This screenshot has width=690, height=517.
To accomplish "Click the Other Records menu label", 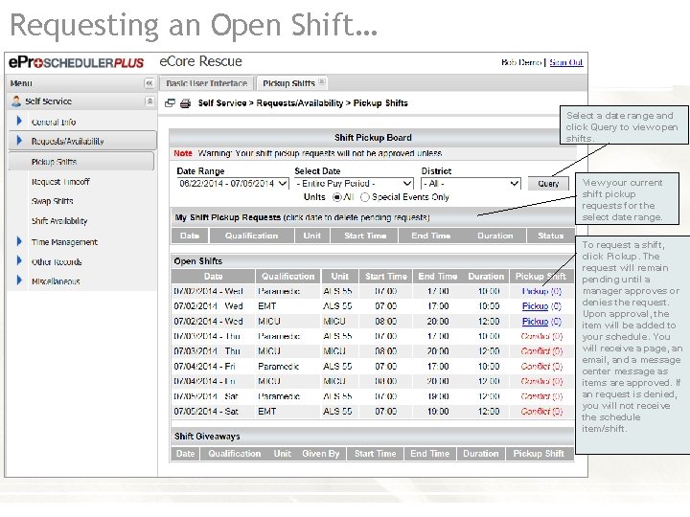I will pyautogui.click(x=57, y=262).
